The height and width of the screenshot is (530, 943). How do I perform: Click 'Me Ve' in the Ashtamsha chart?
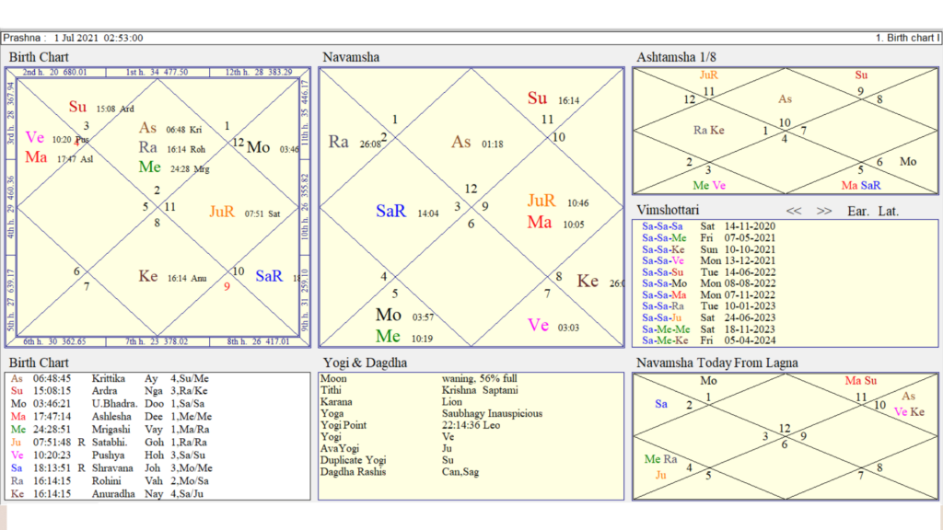(709, 186)
